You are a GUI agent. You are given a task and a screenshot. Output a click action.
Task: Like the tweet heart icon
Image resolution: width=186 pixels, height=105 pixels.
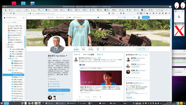pos(94,97)
